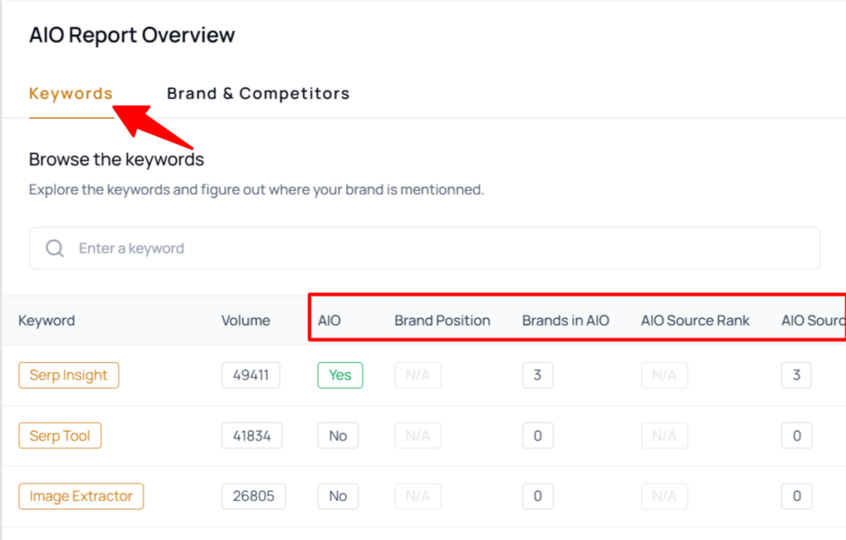Focus the Enter a keyword field

[x=425, y=248]
